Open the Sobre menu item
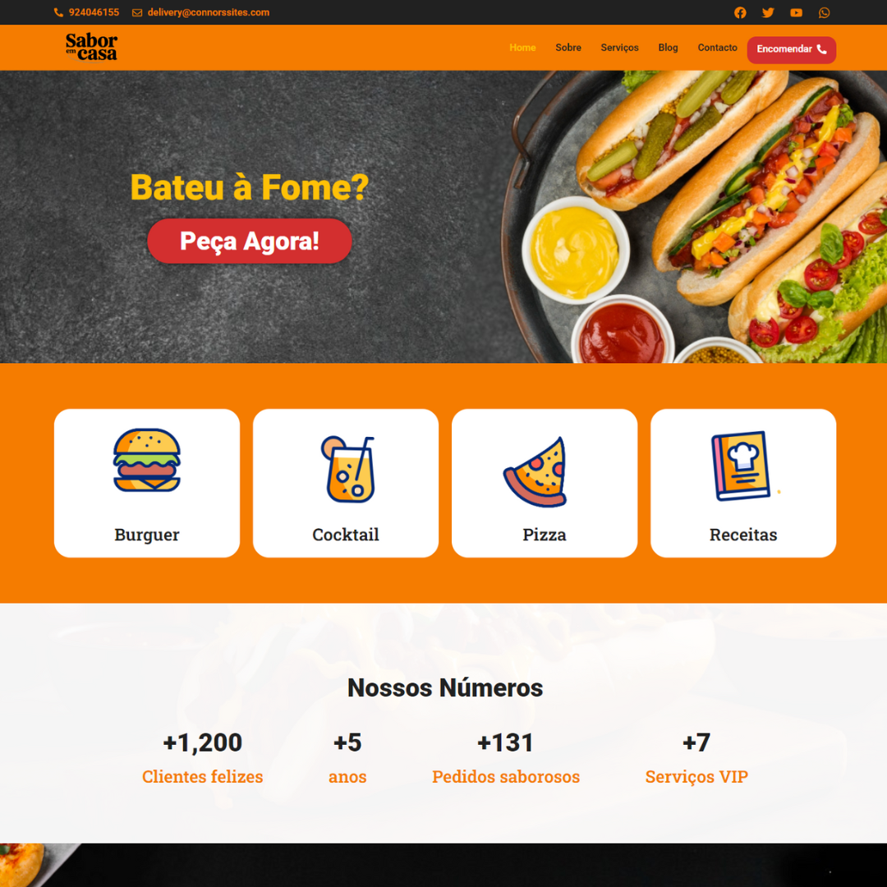The height and width of the screenshot is (887, 887). [x=568, y=48]
